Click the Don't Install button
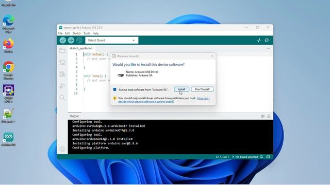 [x=202, y=89]
